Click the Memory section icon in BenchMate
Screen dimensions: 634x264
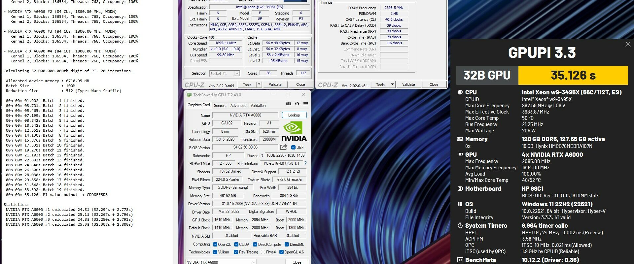[460, 139]
